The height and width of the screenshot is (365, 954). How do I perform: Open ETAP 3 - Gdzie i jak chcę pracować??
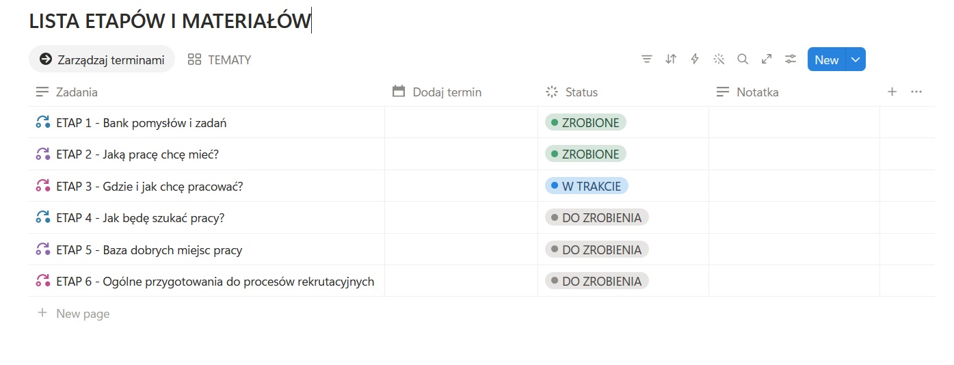[150, 186]
